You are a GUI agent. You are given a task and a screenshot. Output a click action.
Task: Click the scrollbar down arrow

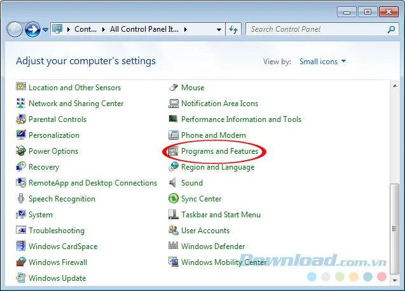tap(395, 280)
